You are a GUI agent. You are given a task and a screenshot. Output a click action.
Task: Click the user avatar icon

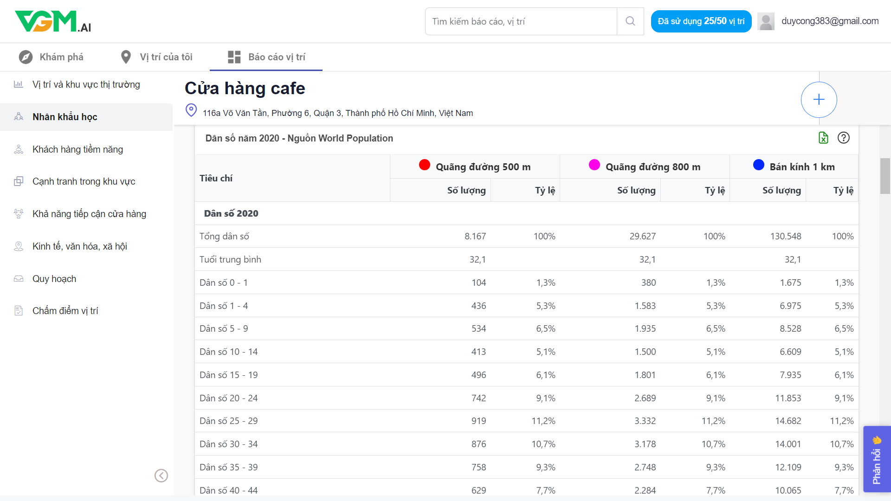766,21
